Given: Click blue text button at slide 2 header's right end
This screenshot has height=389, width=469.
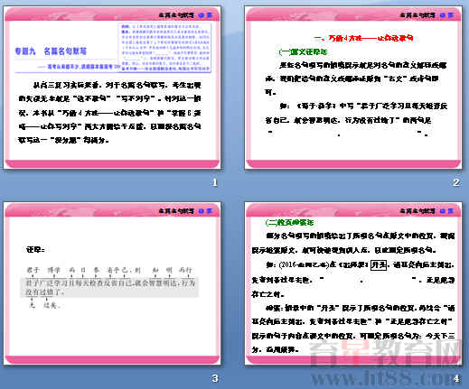Looking at the screenshot, I should click(451, 15).
